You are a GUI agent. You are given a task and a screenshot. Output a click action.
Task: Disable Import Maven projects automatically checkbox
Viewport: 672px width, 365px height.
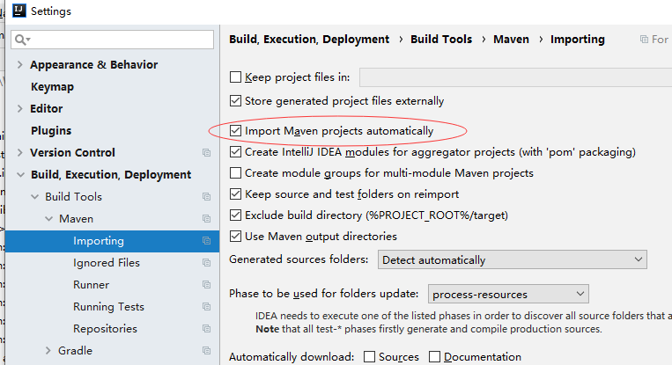(x=235, y=130)
